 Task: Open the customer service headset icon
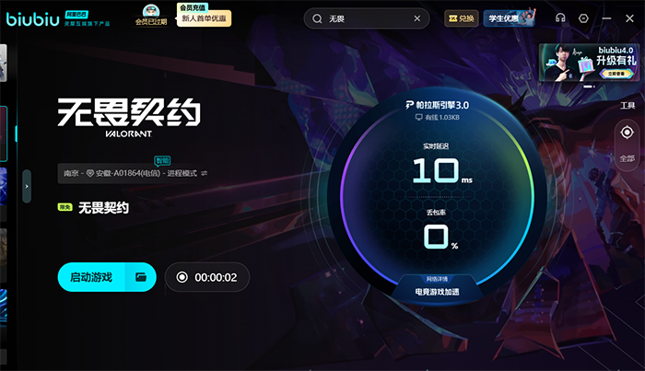pos(560,18)
